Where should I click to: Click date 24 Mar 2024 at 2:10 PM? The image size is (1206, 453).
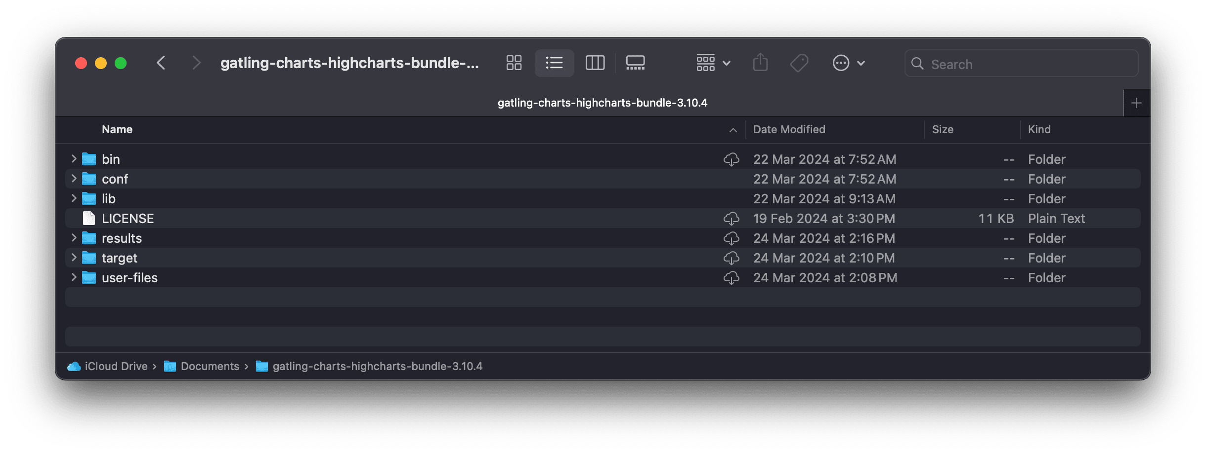click(x=824, y=258)
